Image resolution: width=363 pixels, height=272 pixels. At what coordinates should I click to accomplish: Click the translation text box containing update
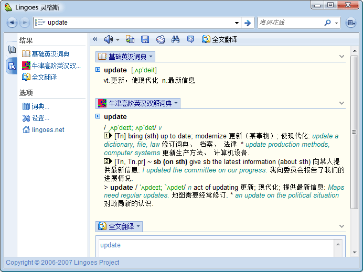pos(216,248)
